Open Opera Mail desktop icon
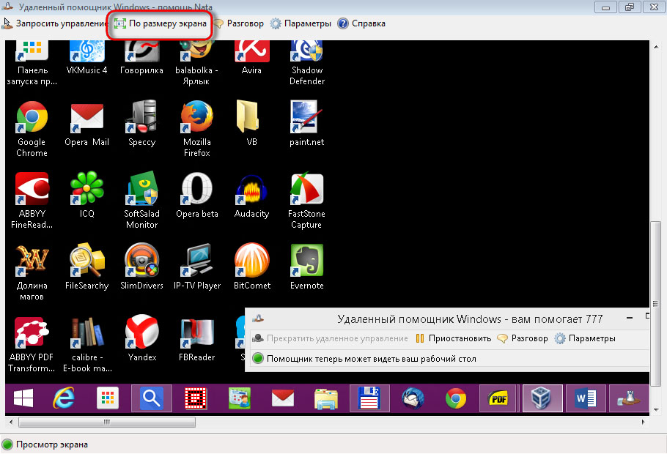Screen dimensions: 667x454 [86, 124]
